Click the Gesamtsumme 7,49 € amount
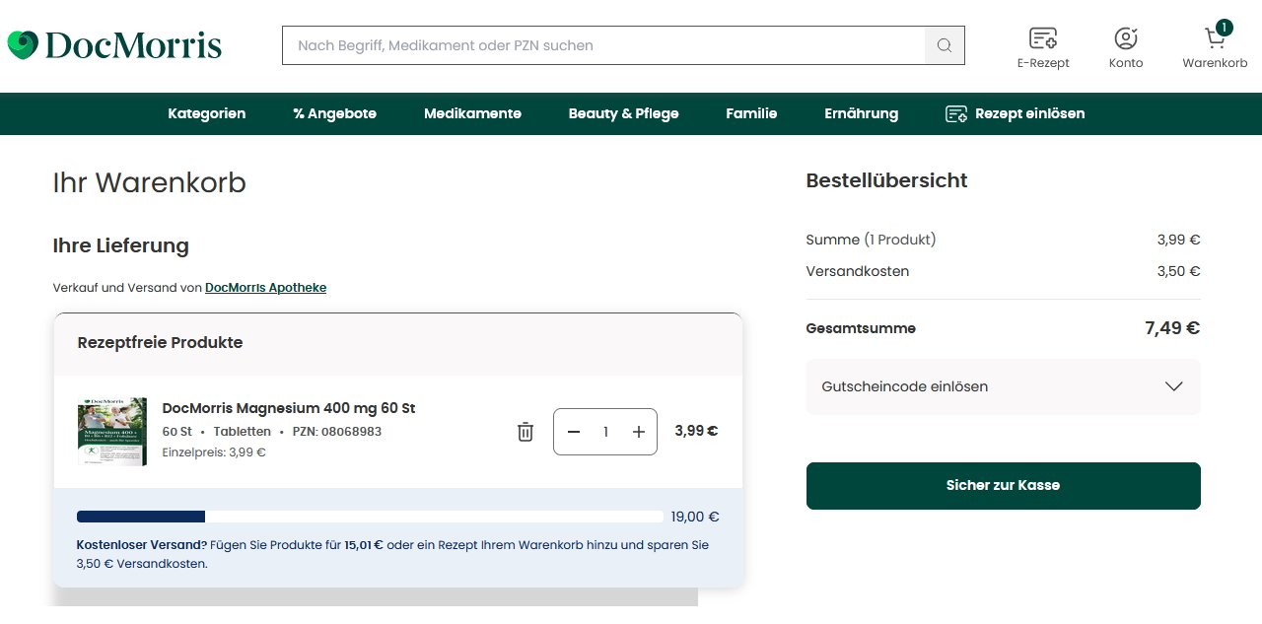This screenshot has height=624, width=1262. click(1172, 328)
